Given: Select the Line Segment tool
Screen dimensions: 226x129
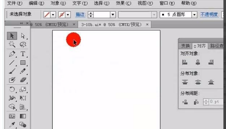Looking at the screenshot, I should coord(12,62).
